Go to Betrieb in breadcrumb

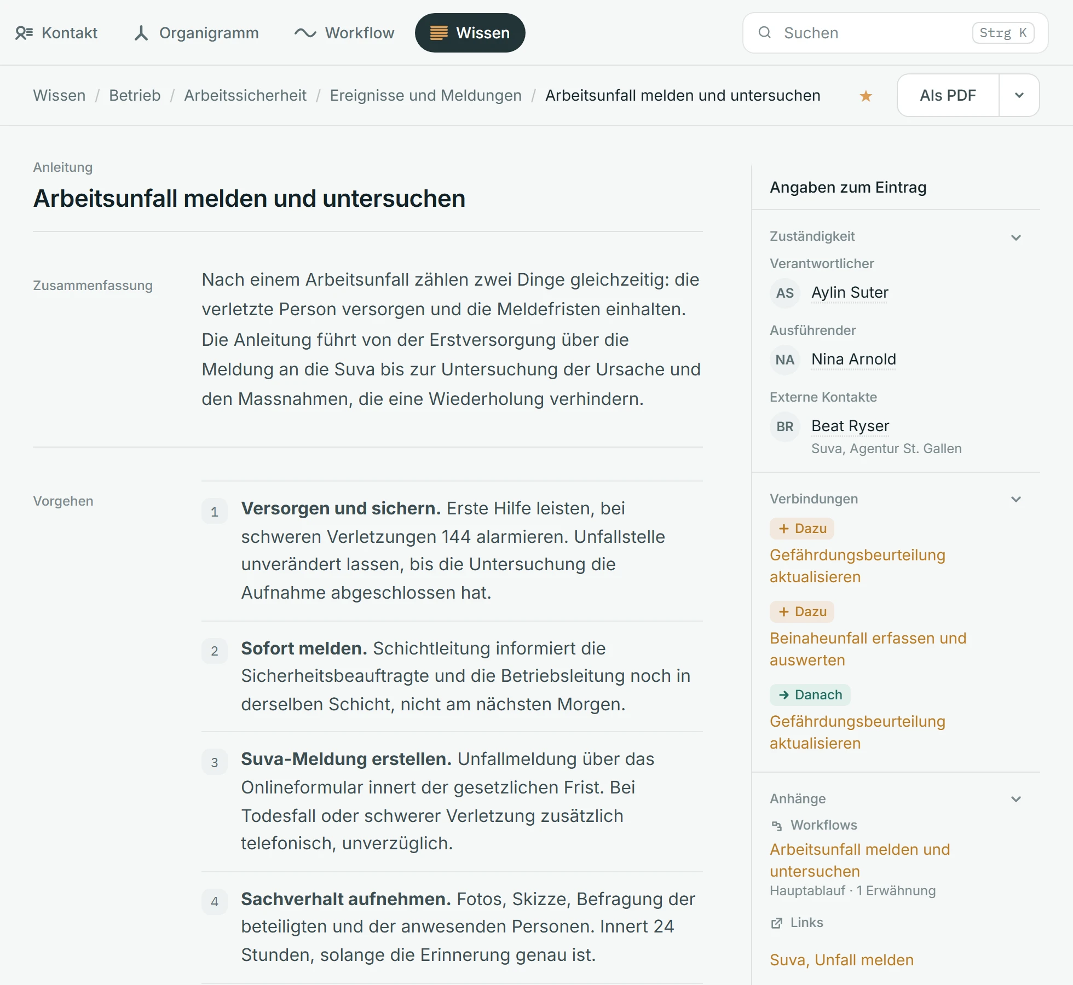point(135,95)
